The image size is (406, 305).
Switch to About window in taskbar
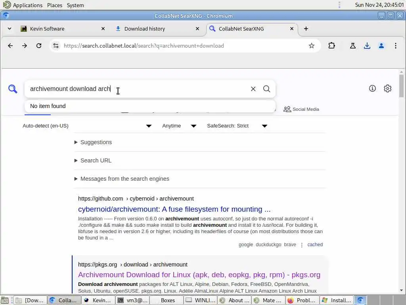234,300
